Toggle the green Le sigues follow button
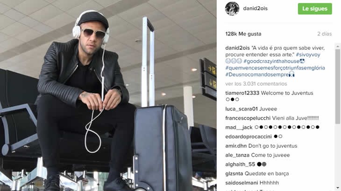341x191 pixels. pos(315,9)
